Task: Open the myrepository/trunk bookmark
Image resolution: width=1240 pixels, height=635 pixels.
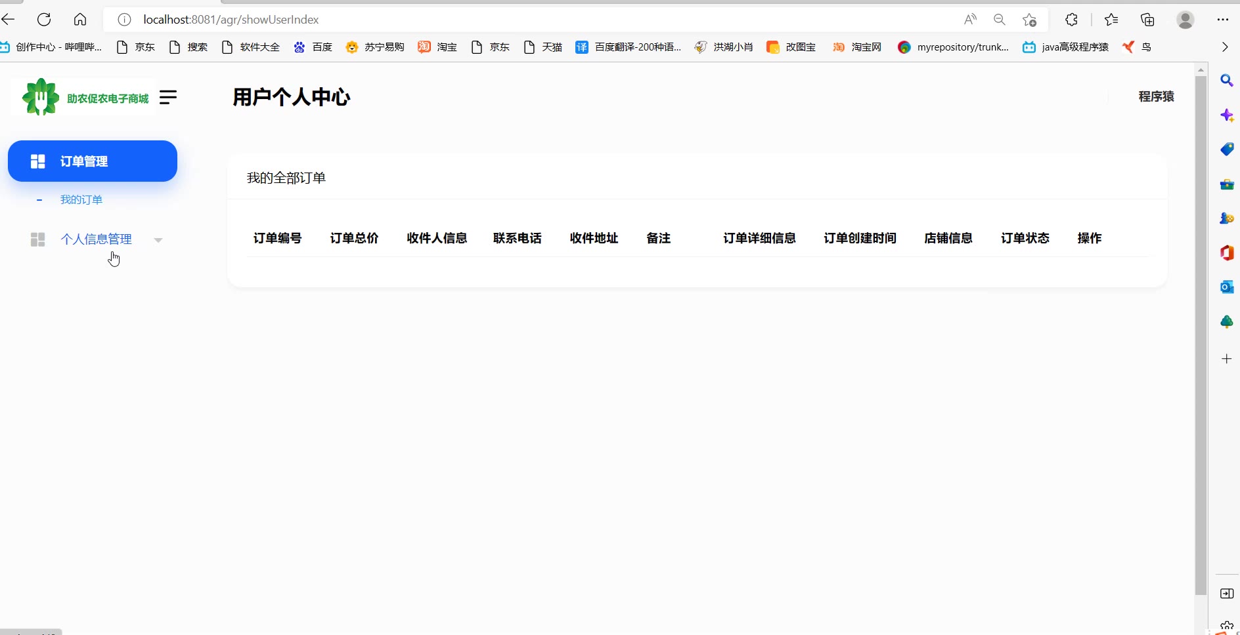Action: click(954, 47)
